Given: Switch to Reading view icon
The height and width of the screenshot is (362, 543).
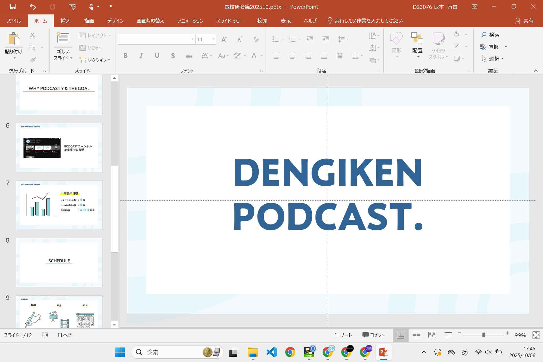Looking at the screenshot, I should [432, 335].
